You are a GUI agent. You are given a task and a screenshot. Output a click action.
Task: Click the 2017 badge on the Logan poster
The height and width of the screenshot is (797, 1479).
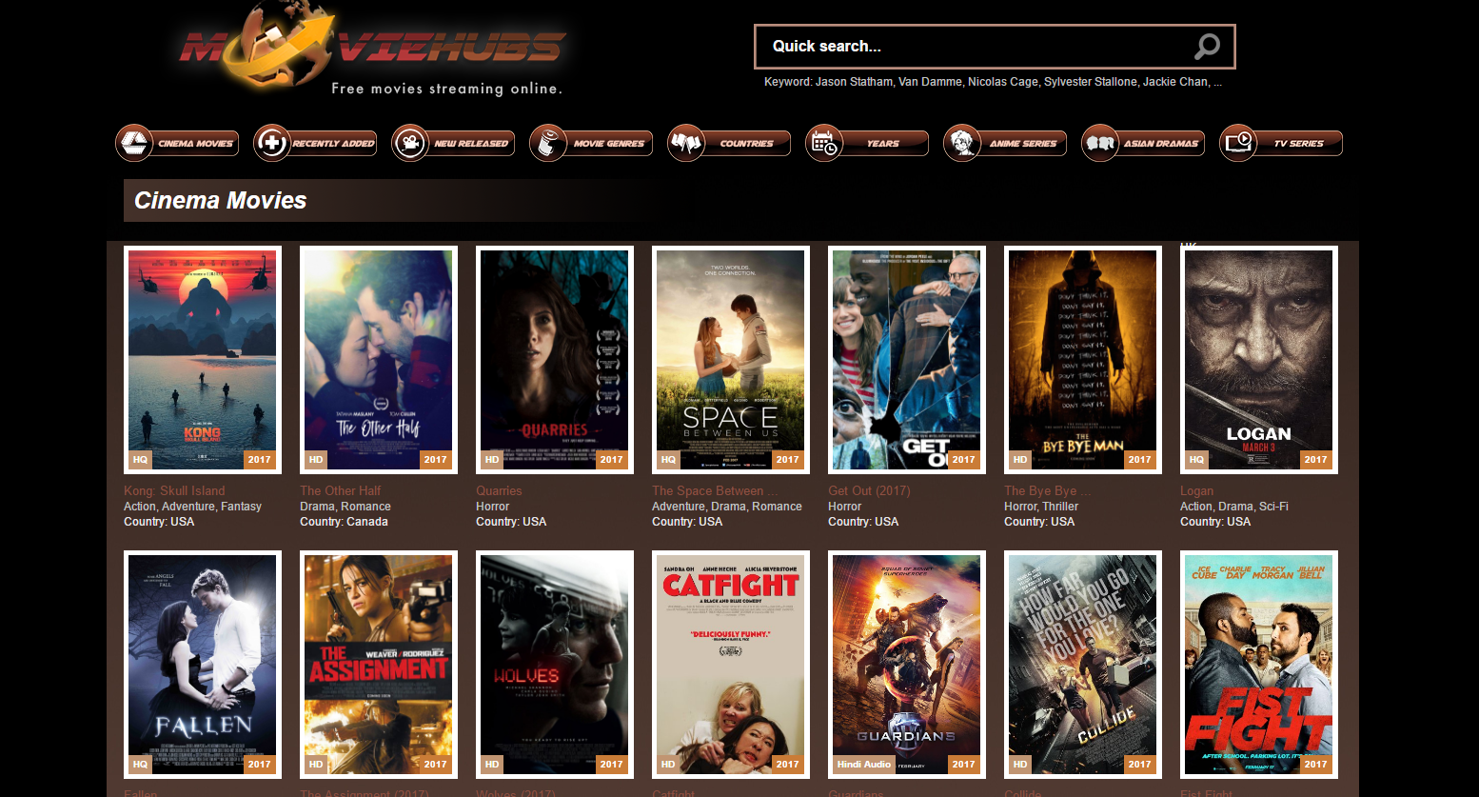point(1316,459)
